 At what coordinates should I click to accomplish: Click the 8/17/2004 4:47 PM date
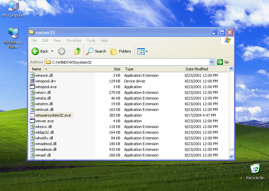(x=200, y=115)
